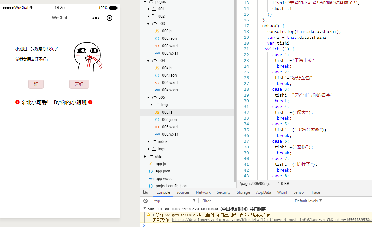Expand the logs folder
This screenshot has width=372, height=227.
tap(148, 149)
